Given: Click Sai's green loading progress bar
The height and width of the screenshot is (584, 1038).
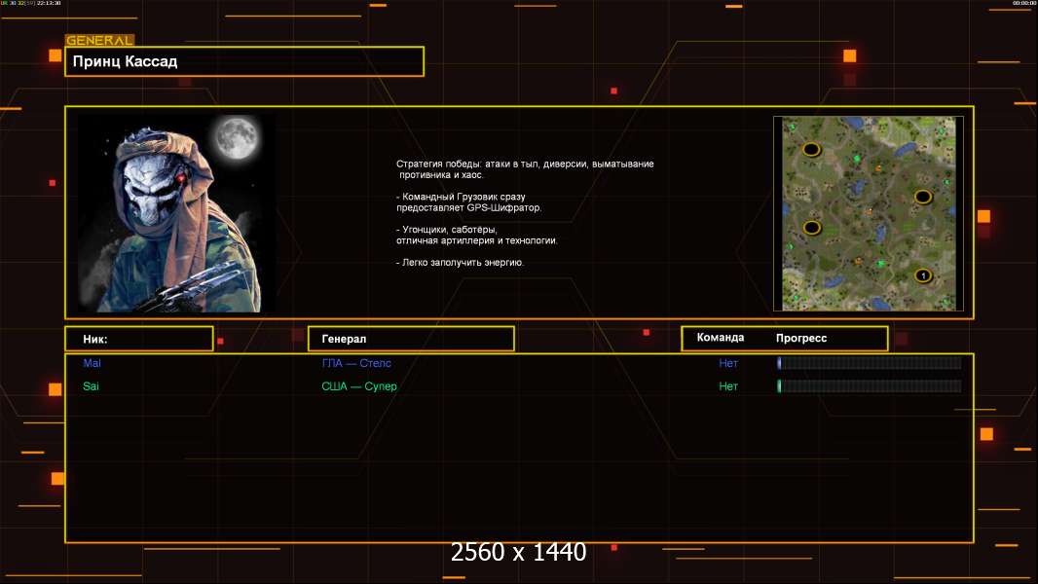Looking at the screenshot, I should (x=869, y=386).
